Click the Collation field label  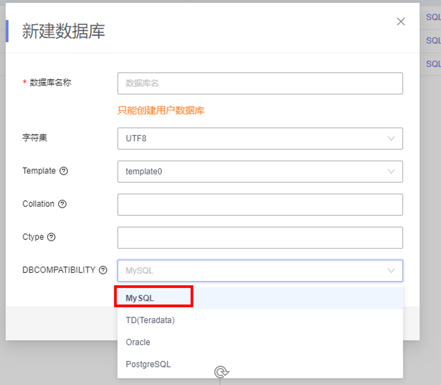pos(38,204)
